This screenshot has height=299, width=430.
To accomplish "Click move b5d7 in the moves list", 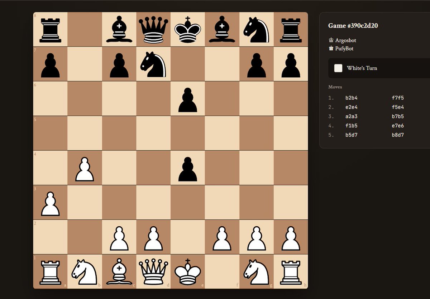I will (351, 135).
